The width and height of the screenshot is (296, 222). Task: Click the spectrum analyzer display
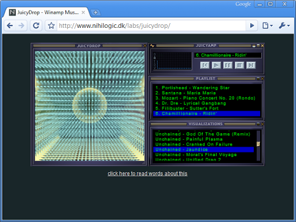pyautogui.click(x=172, y=61)
